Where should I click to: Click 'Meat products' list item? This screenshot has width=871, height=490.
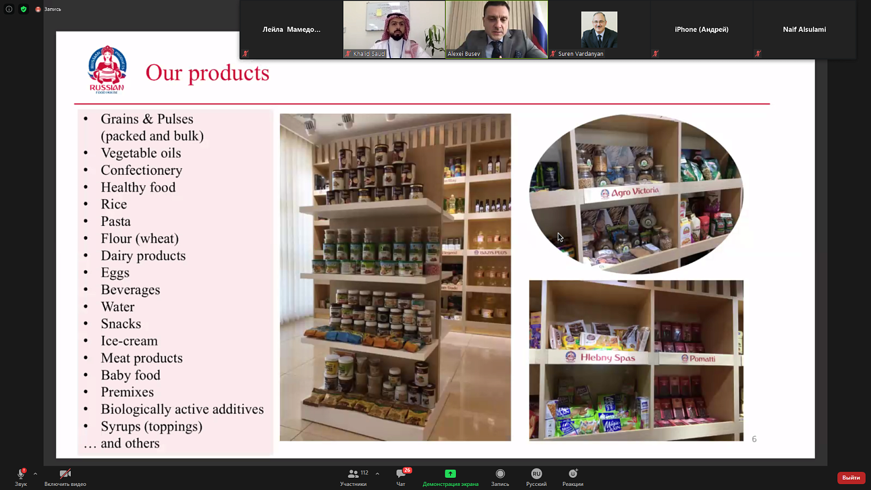(x=142, y=358)
